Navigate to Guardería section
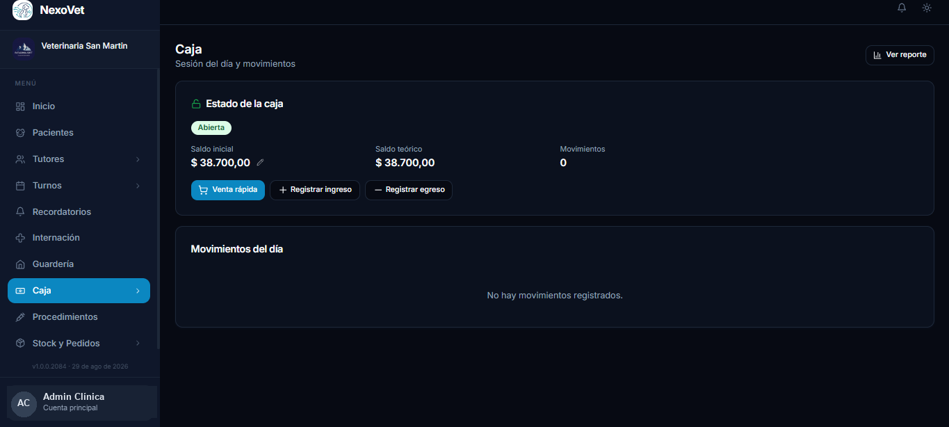 tap(79, 264)
